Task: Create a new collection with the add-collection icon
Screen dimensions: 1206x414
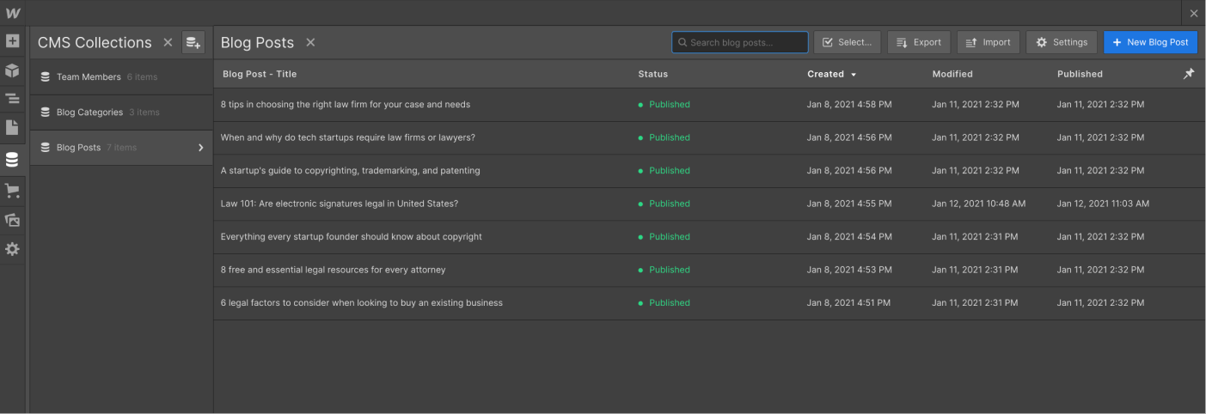Action: pos(193,42)
